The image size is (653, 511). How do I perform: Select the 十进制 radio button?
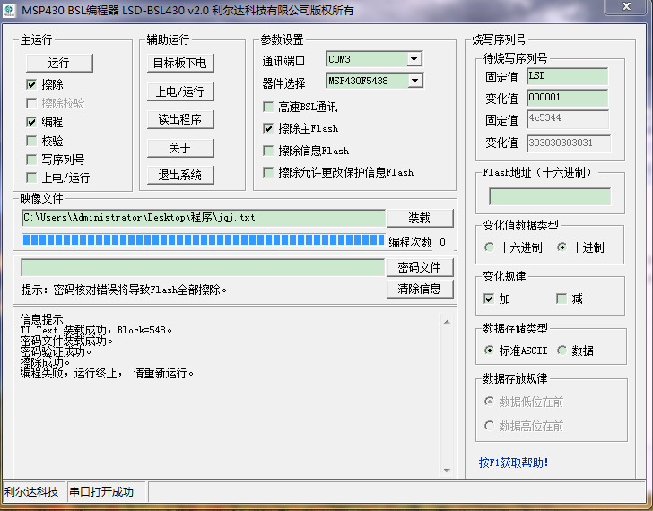(x=562, y=247)
